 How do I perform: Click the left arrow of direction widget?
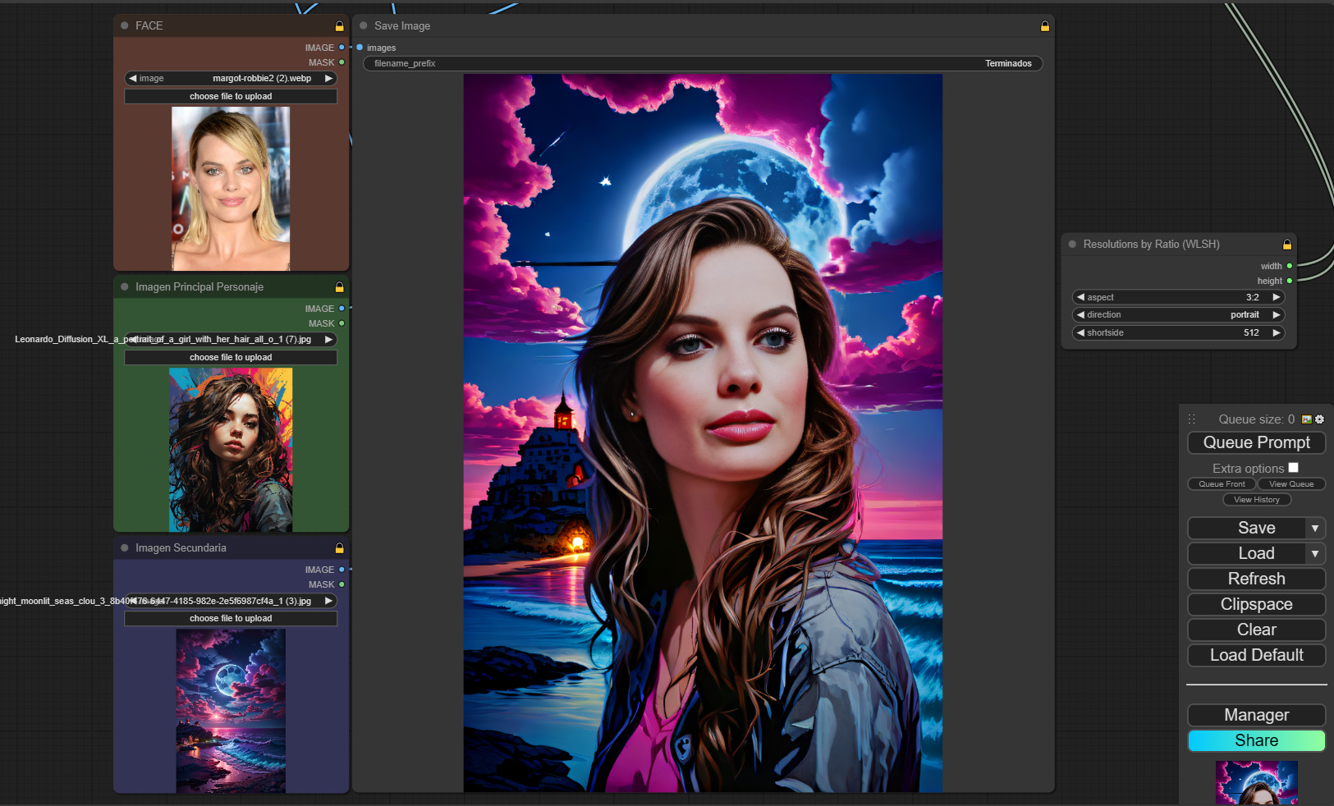coord(1081,315)
